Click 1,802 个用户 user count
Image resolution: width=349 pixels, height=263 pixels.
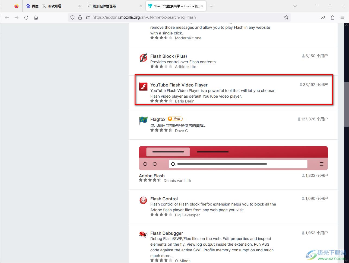tap(315, 175)
